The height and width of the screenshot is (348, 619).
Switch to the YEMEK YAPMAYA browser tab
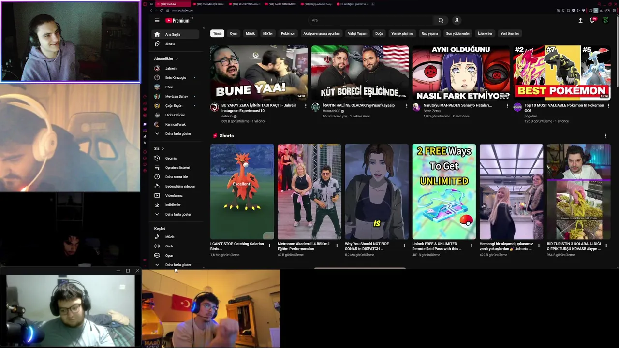[x=246, y=4]
